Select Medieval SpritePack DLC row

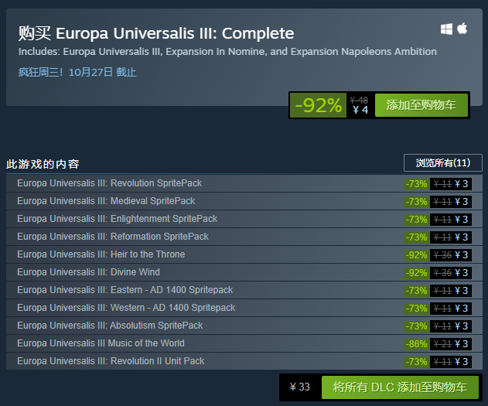[106, 201]
